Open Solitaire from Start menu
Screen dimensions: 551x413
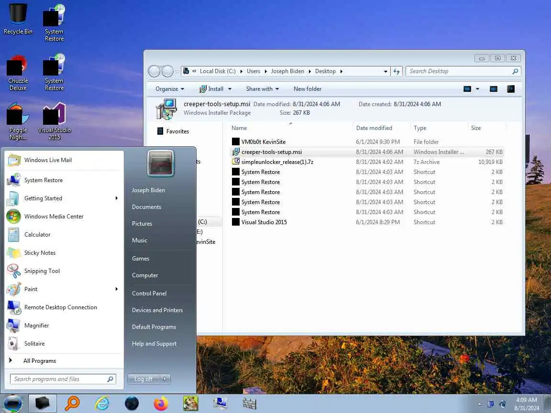tap(64, 344)
